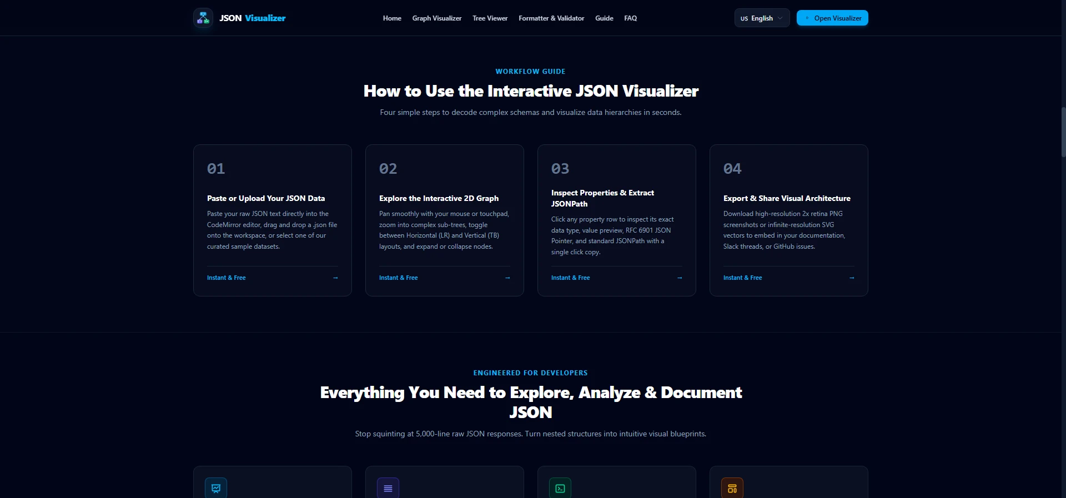
Task: Click the orange layout icon in fourth feature card
Action: pos(732,488)
